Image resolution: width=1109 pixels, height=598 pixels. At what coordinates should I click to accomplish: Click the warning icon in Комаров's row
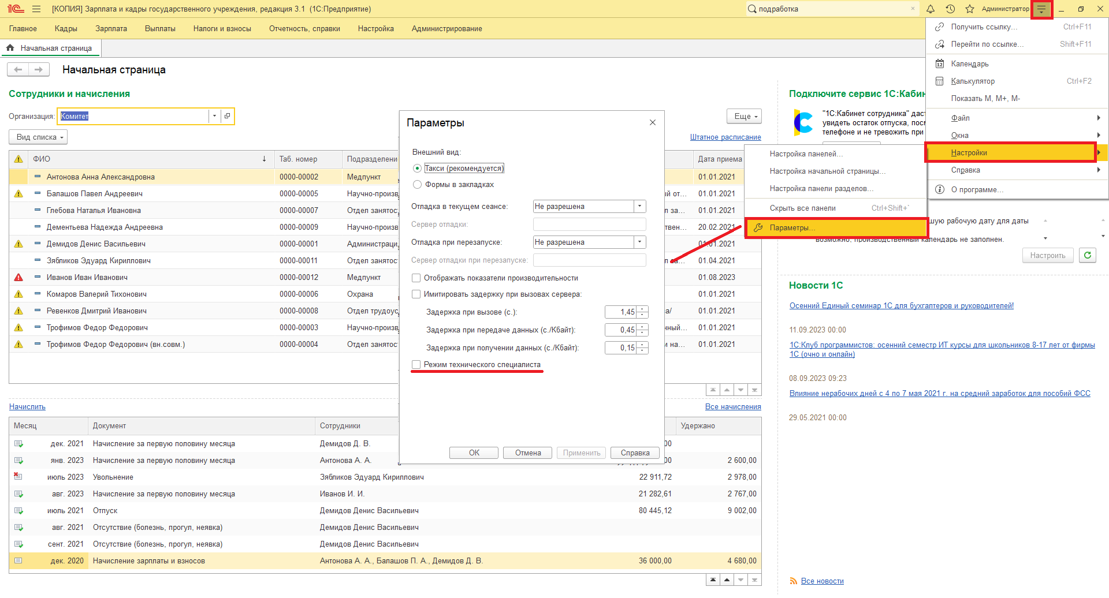coord(18,294)
